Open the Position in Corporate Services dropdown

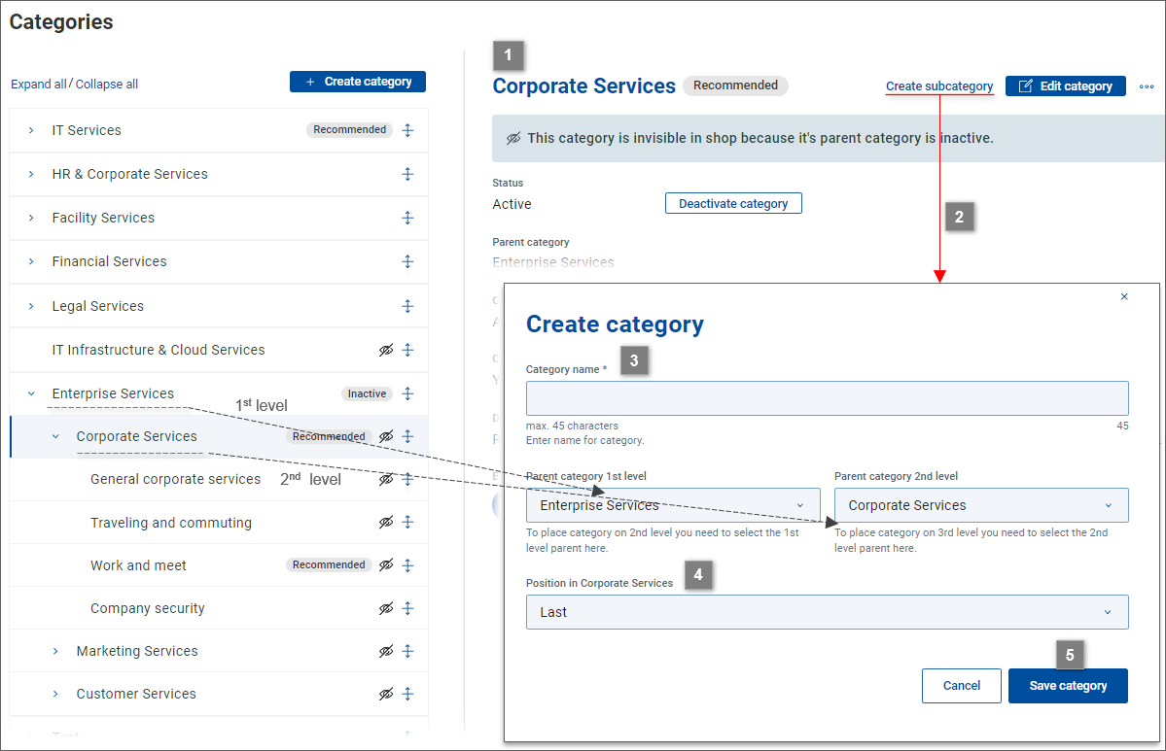[x=827, y=612]
